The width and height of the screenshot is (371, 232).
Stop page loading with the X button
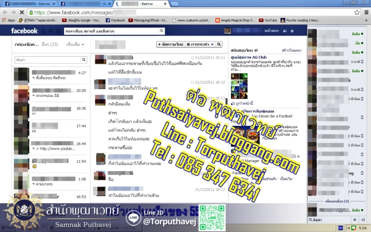21,13
